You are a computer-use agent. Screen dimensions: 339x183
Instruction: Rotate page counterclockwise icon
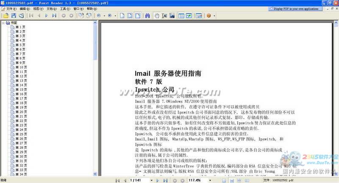click(89, 15)
